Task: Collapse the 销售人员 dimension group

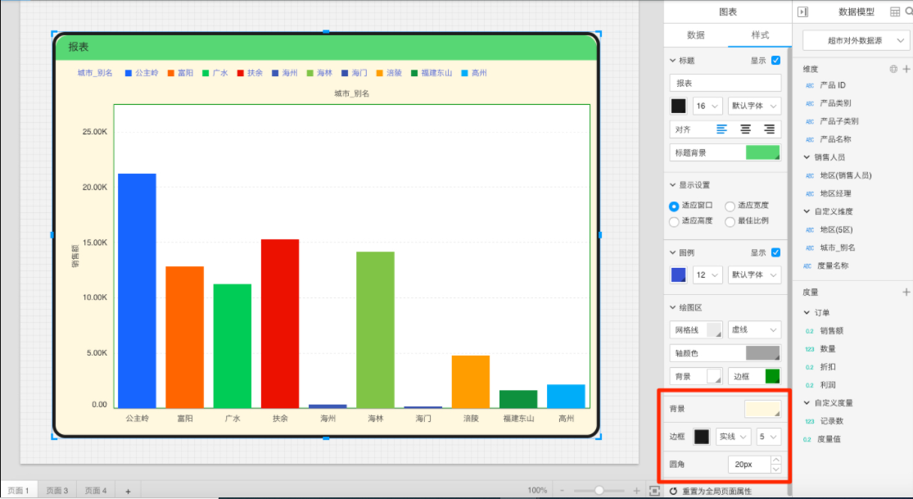Action: [807, 157]
